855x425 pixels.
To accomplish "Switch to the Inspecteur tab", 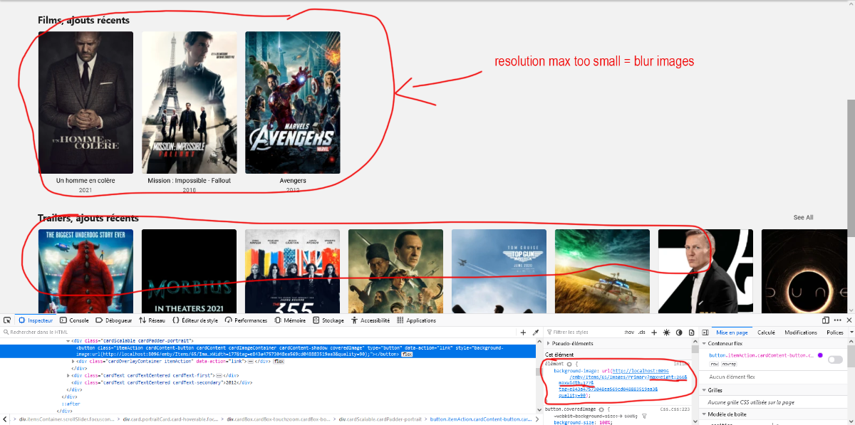I will tap(36, 320).
